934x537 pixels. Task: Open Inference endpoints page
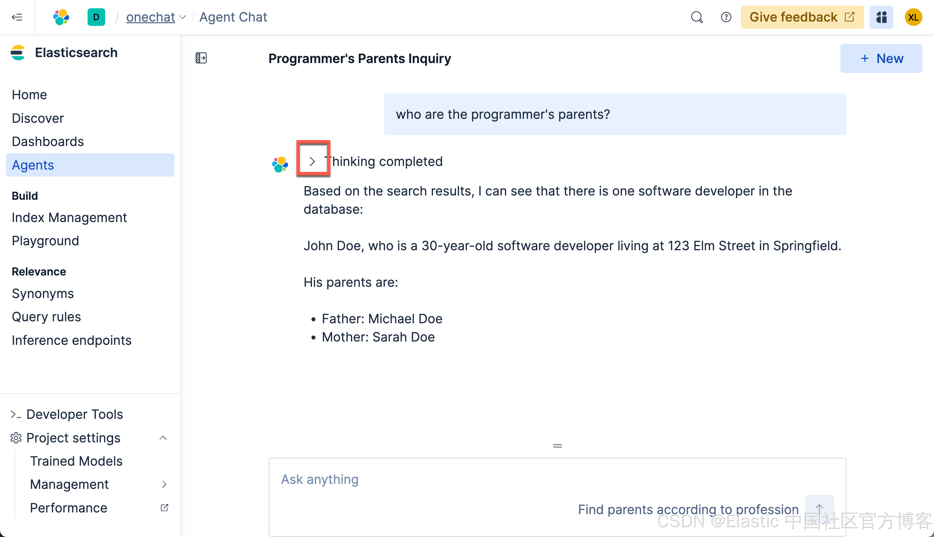72,340
